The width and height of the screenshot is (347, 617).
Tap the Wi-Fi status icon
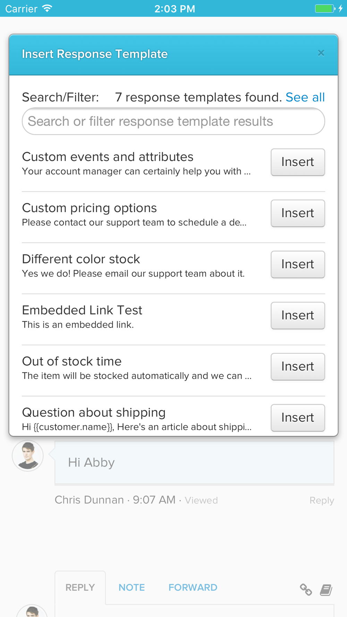(47, 8)
